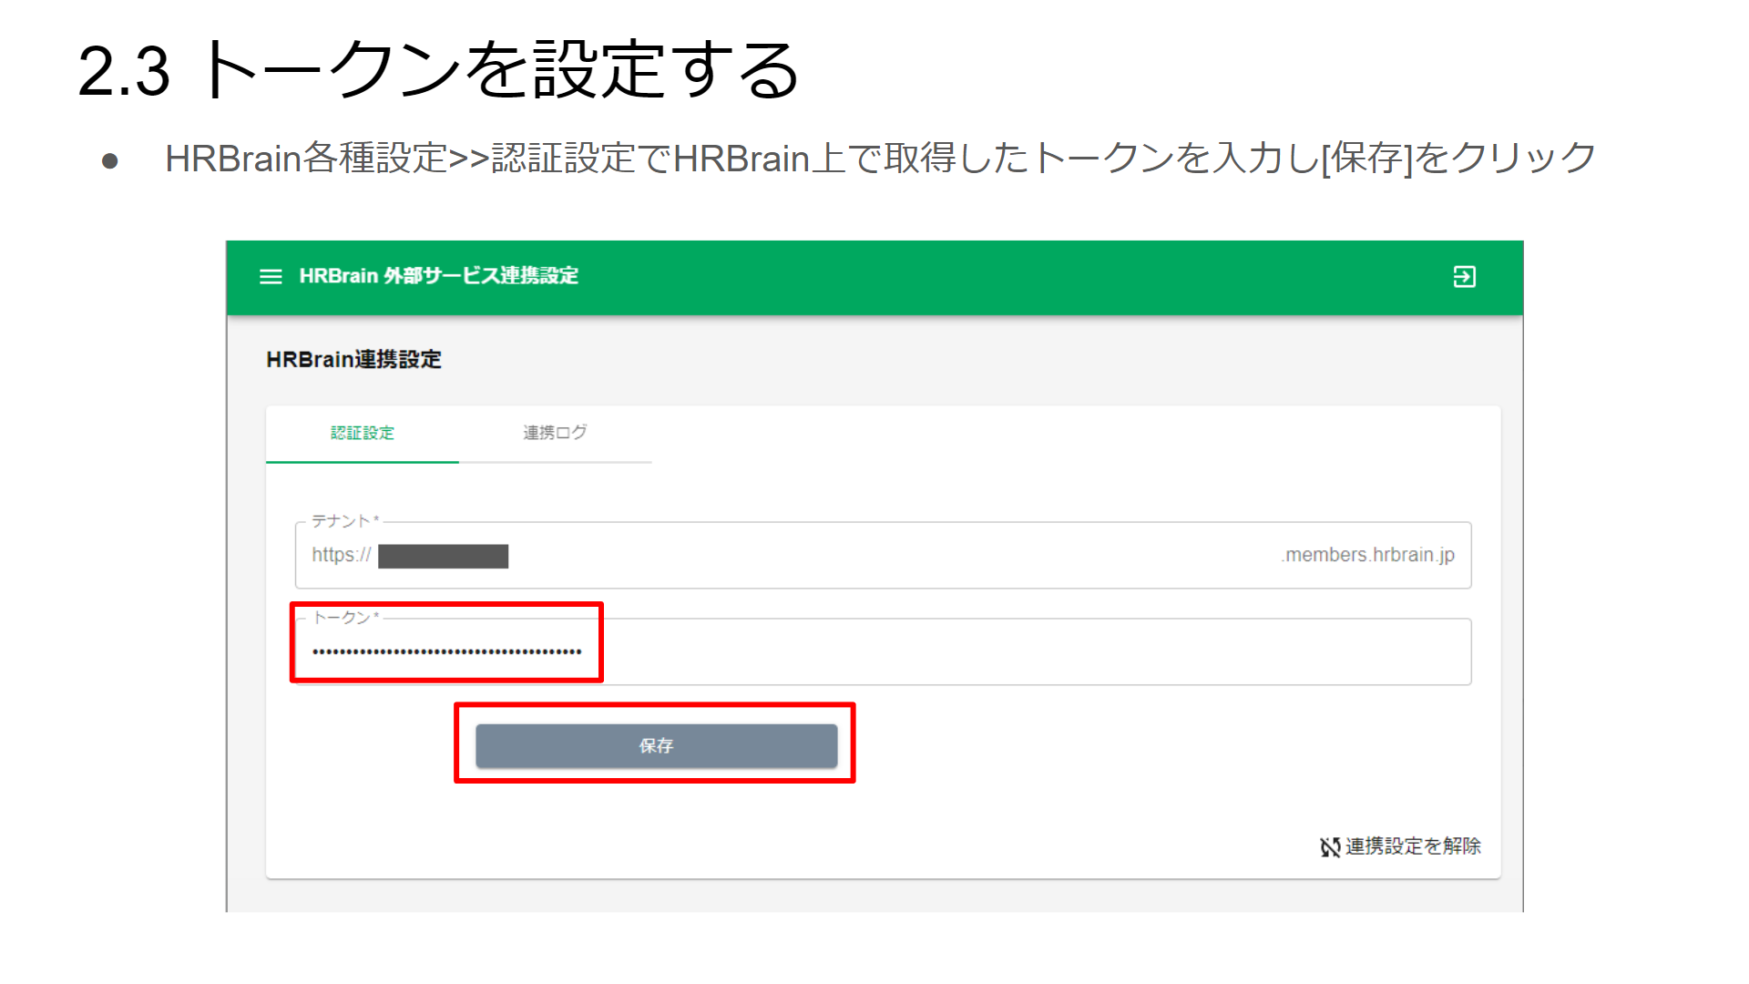The height and width of the screenshot is (984, 1749).
Task: Focus the トークン password field
Action: pyautogui.click(x=883, y=651)
